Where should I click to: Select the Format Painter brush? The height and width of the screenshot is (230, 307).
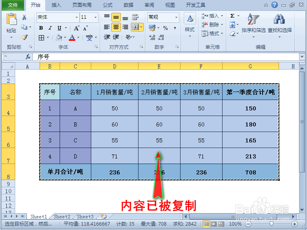(x=24, y=37)
